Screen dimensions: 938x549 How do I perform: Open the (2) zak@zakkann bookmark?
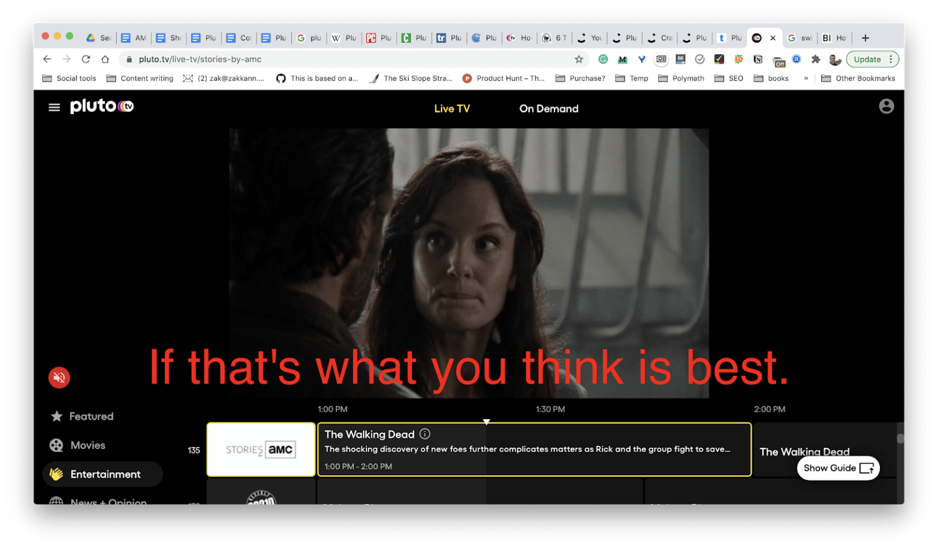point(224,78)
